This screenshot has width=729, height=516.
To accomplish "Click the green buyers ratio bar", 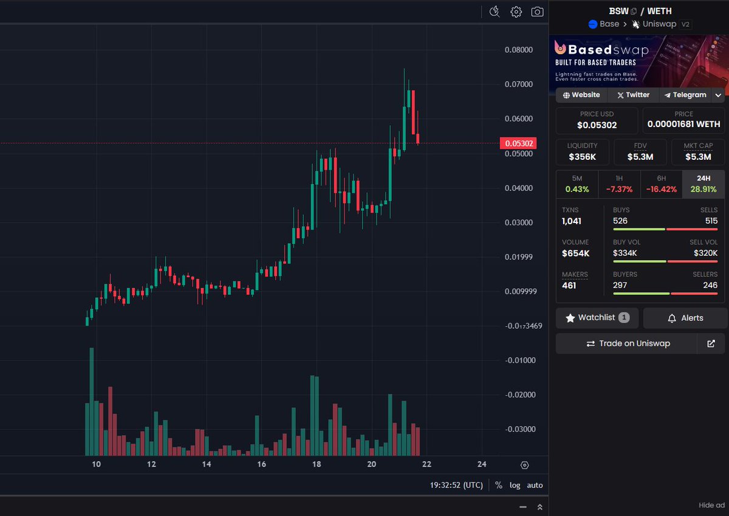I will coord(642,294).
